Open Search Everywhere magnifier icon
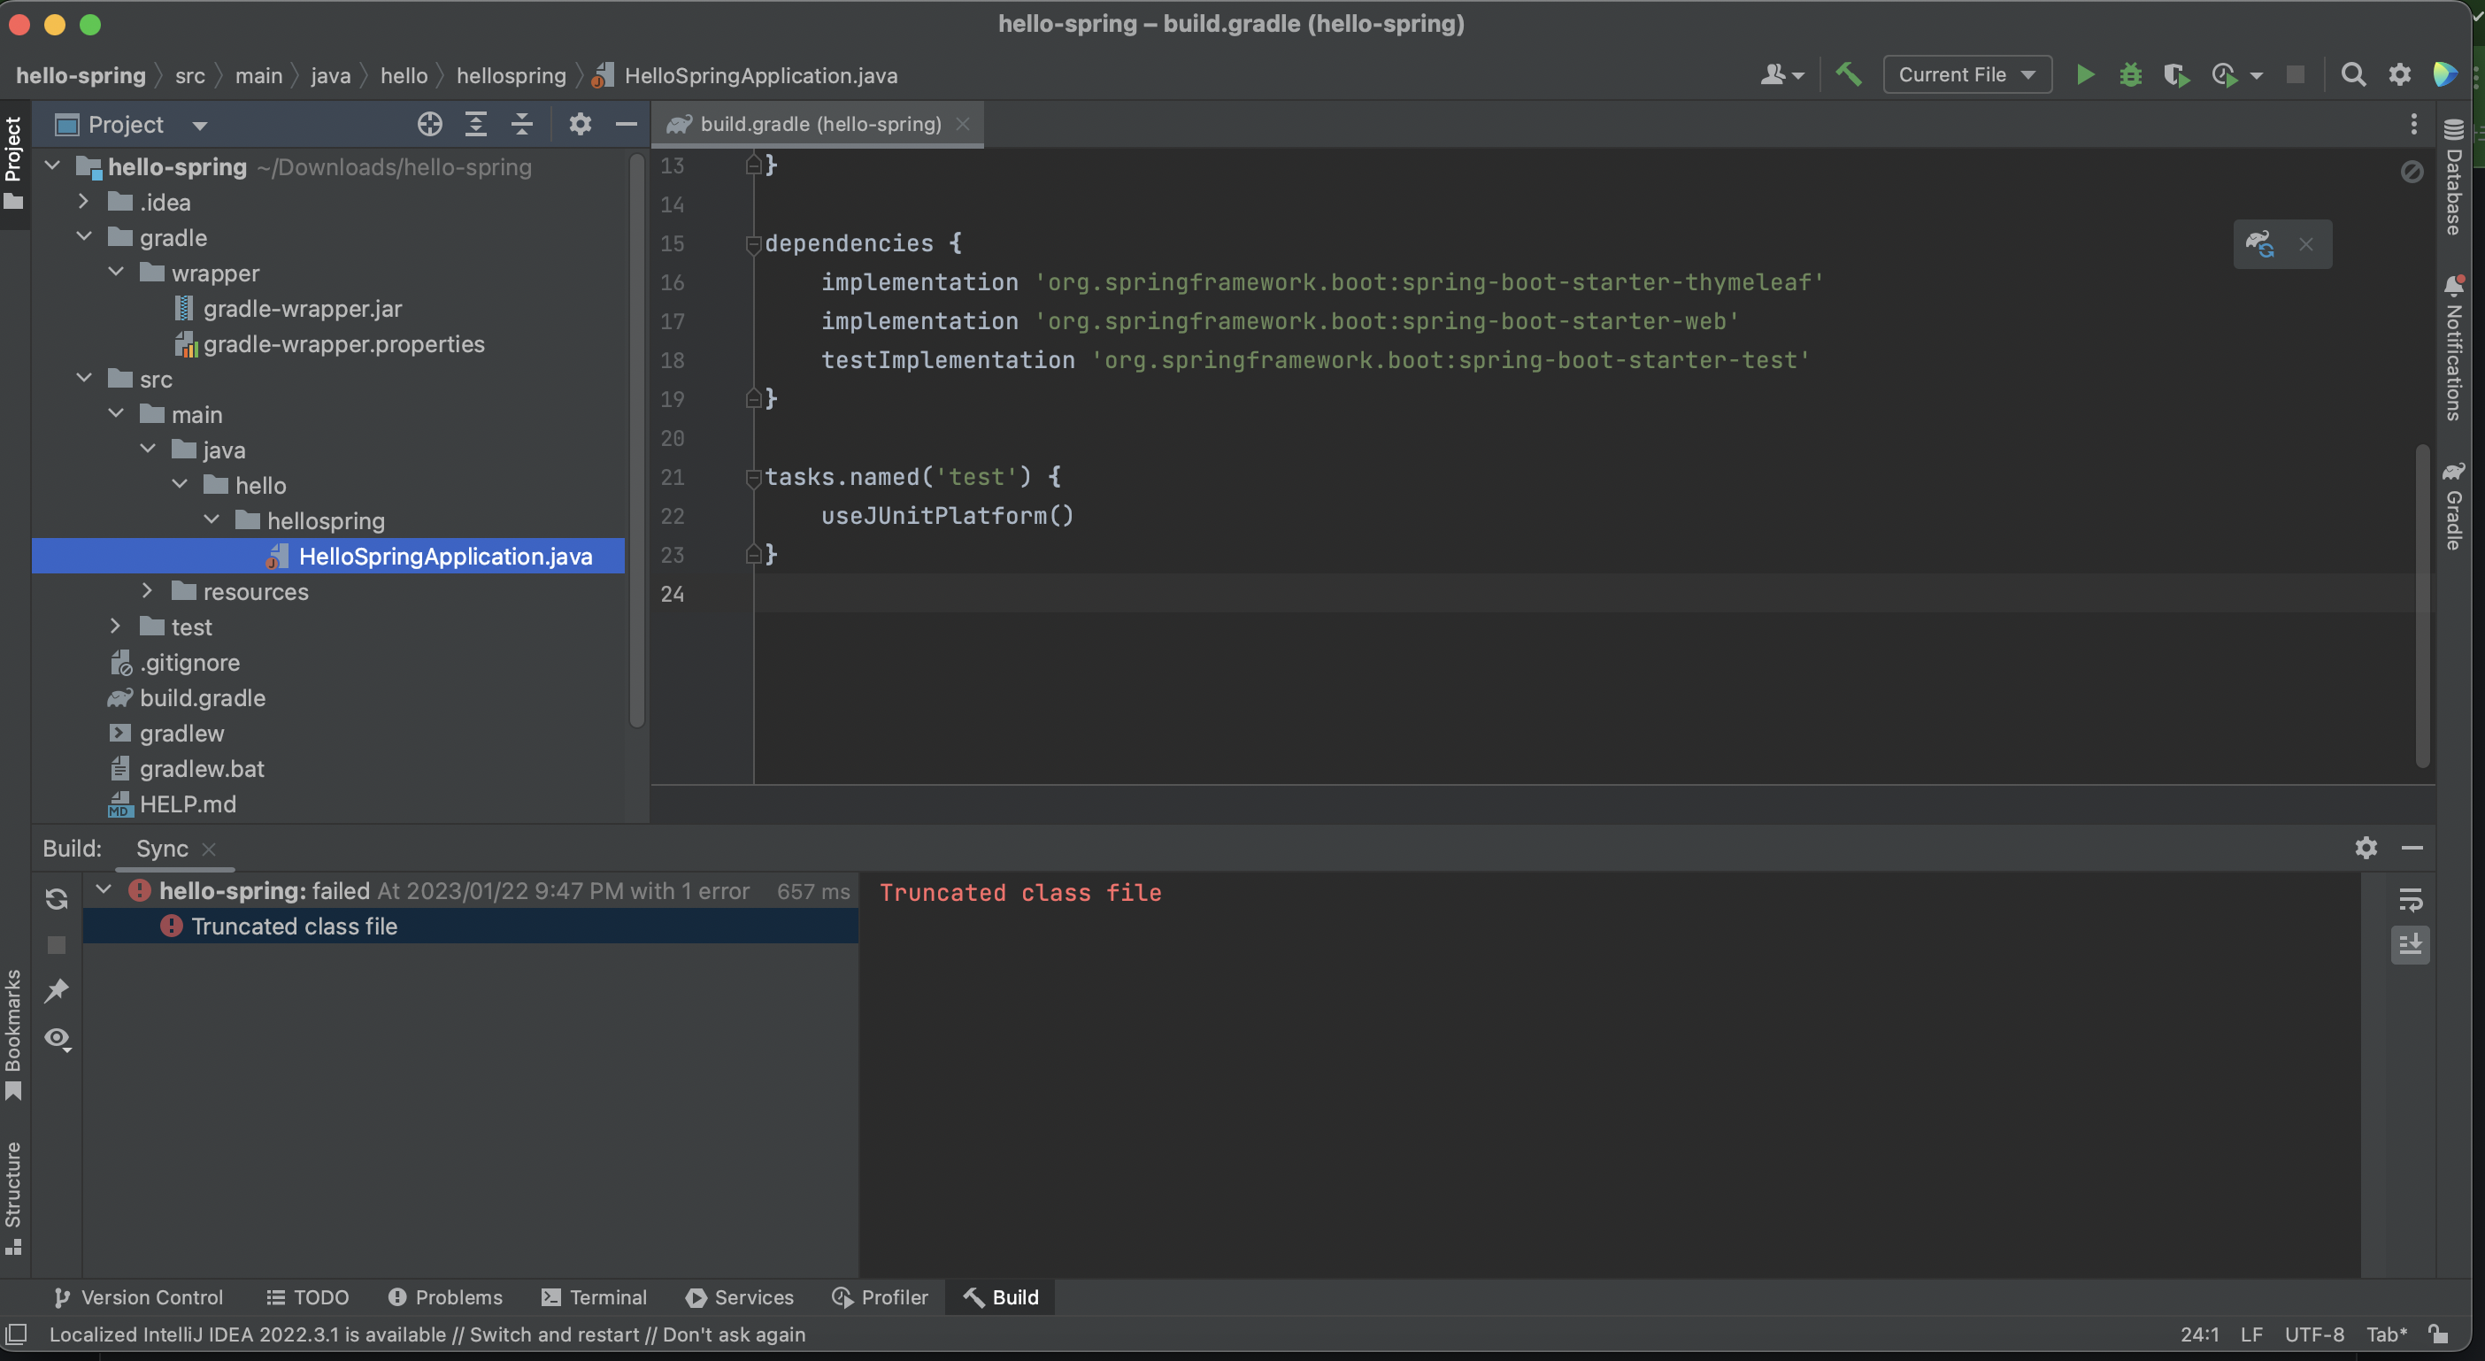The width and height of the screenshot is (2485, 1361). 2353,74
